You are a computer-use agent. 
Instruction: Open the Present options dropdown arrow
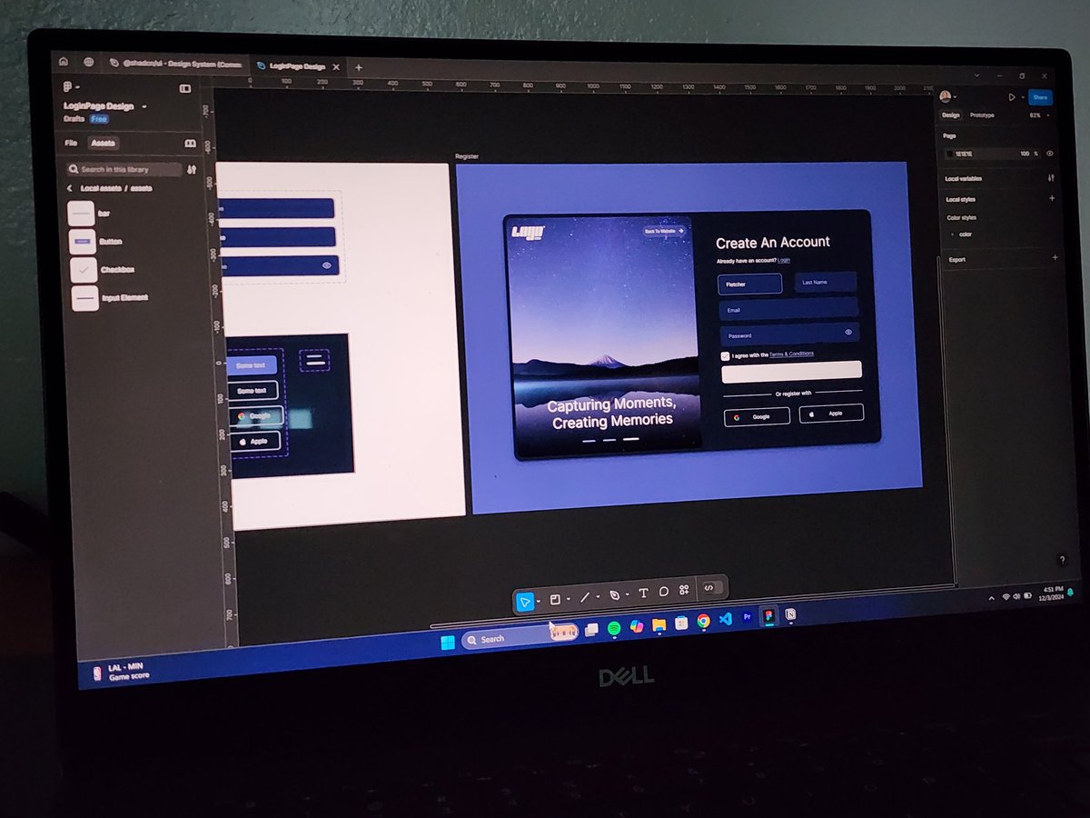[1021, 96]
